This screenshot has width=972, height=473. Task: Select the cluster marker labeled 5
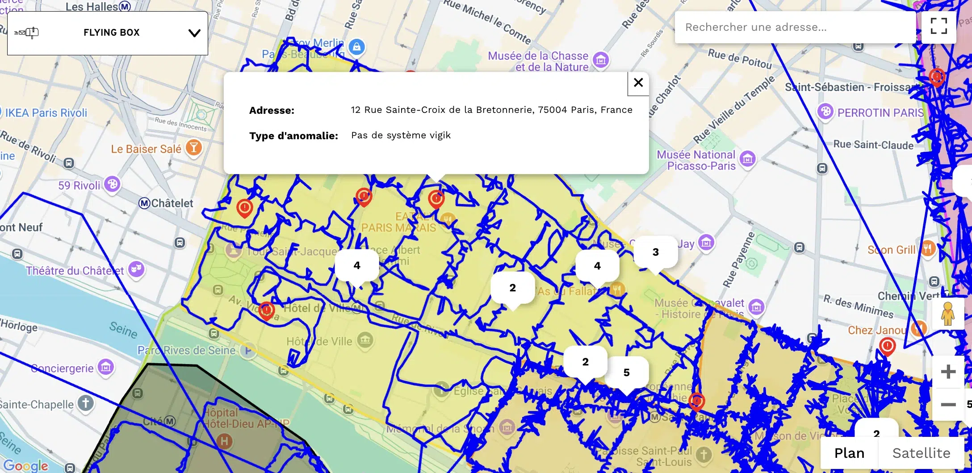627,372
